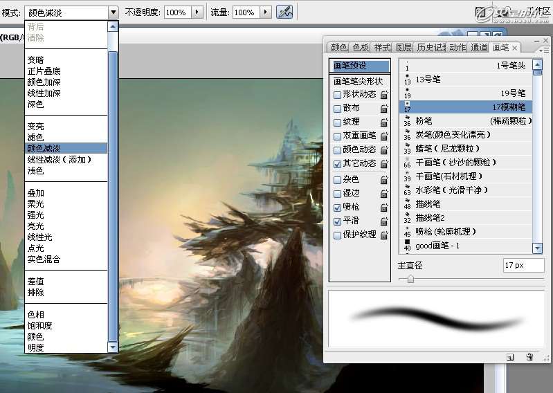Open the 模式 blend mode dropdown arrow
This screenshot has height=393, width=553.
click(x=114, y=12)
